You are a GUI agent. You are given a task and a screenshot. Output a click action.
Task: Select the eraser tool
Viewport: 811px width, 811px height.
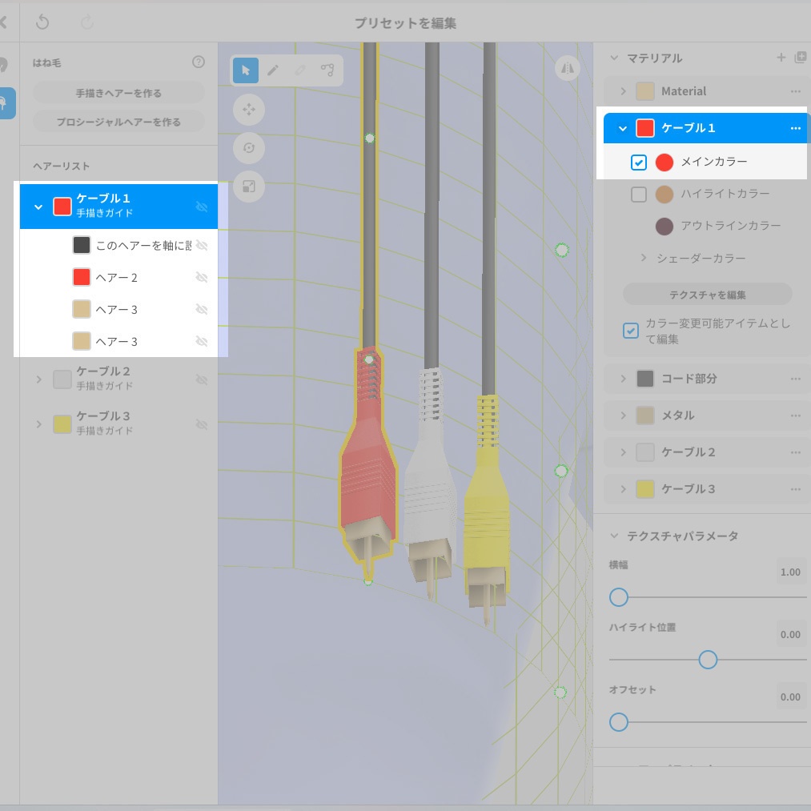(x=300, y=70)
